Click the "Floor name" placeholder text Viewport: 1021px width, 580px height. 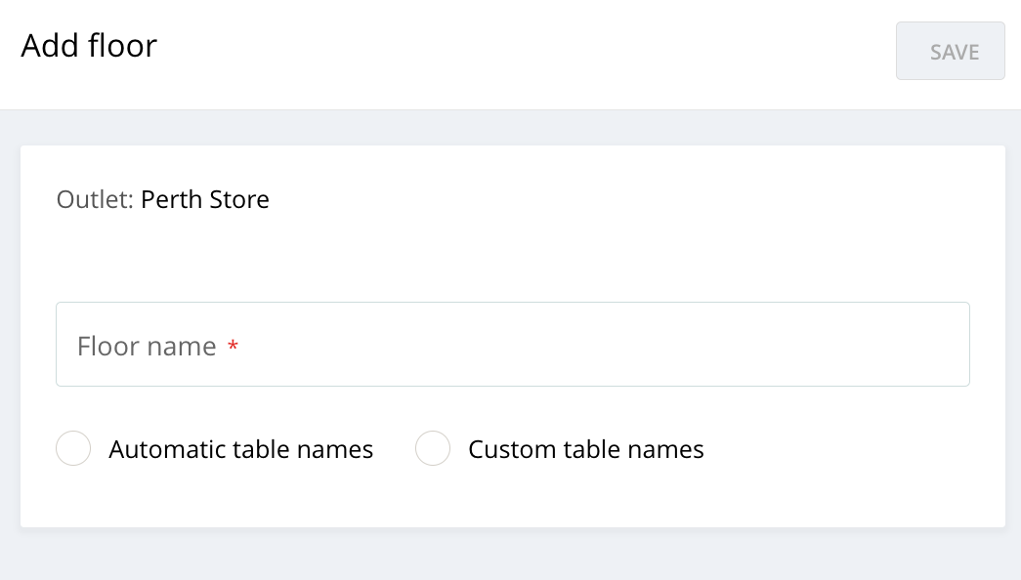coord(147,347)
